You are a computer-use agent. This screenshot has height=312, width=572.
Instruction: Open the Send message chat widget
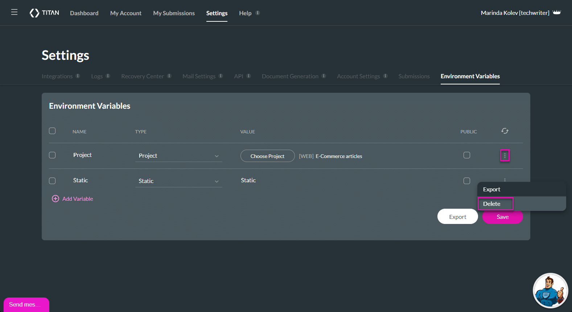pos(26,304)
